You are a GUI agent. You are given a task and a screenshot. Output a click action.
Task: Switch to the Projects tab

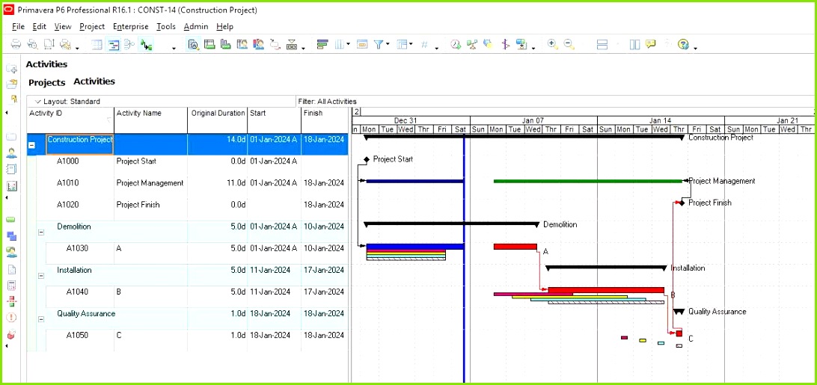[x=47, y=83]
